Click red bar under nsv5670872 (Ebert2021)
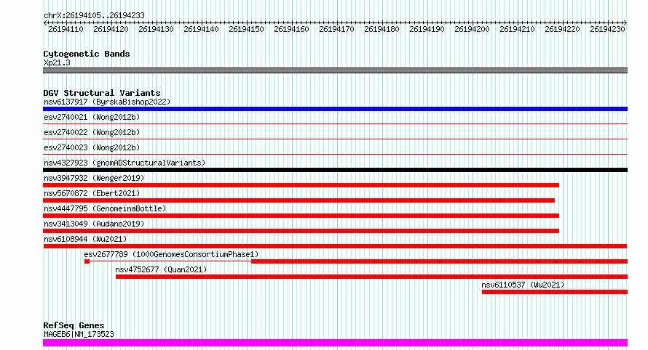648x350 pixels. click(299, 200)
